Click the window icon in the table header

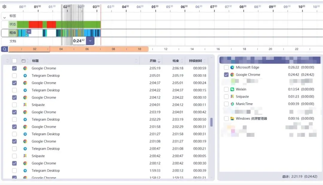[24, 61]
